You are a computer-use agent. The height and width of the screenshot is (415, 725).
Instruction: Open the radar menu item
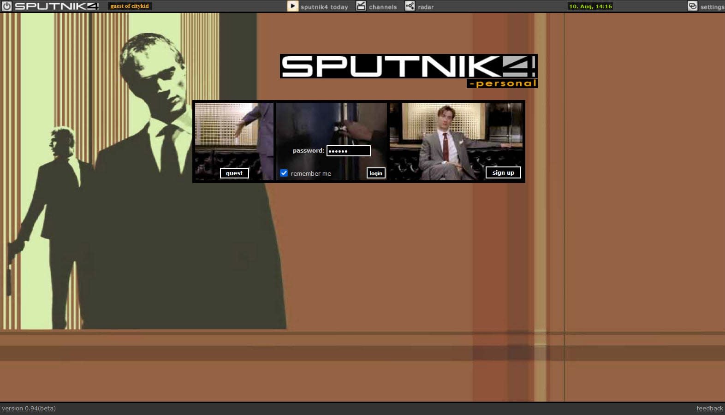click(x=426, y=7)
